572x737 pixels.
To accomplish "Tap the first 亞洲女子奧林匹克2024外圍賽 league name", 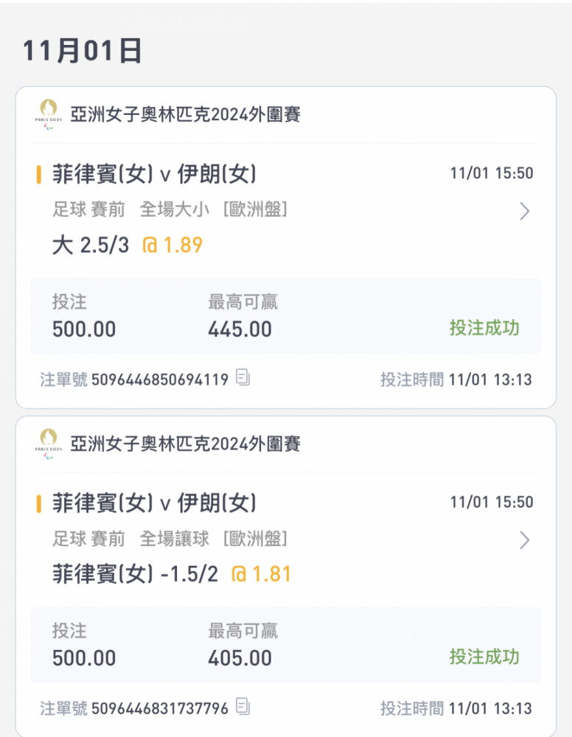I will 185,114.
